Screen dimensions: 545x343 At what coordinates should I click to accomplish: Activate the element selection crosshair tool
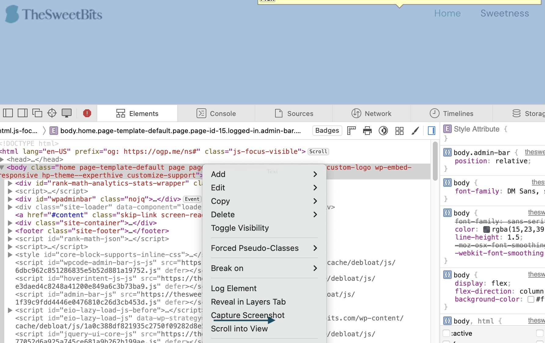pyautogui.click(x=52, y=113)
